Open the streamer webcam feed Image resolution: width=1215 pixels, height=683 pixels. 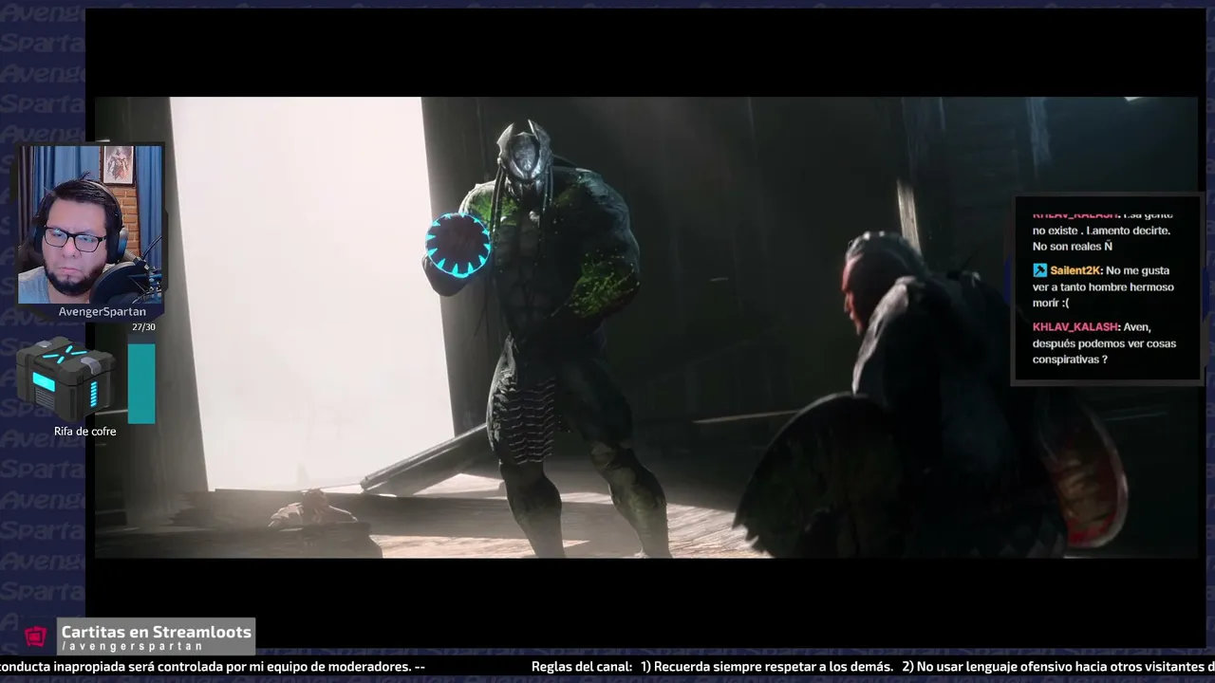91,225
